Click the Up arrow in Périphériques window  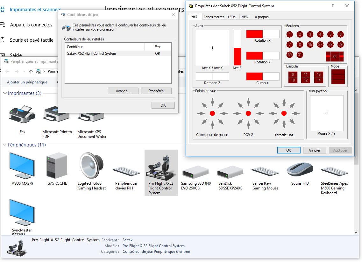click(x=31, y=72)
